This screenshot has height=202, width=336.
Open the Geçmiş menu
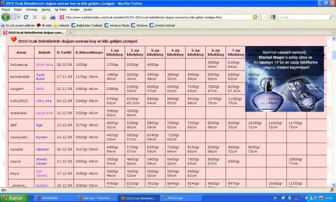[x=46, y=9]
